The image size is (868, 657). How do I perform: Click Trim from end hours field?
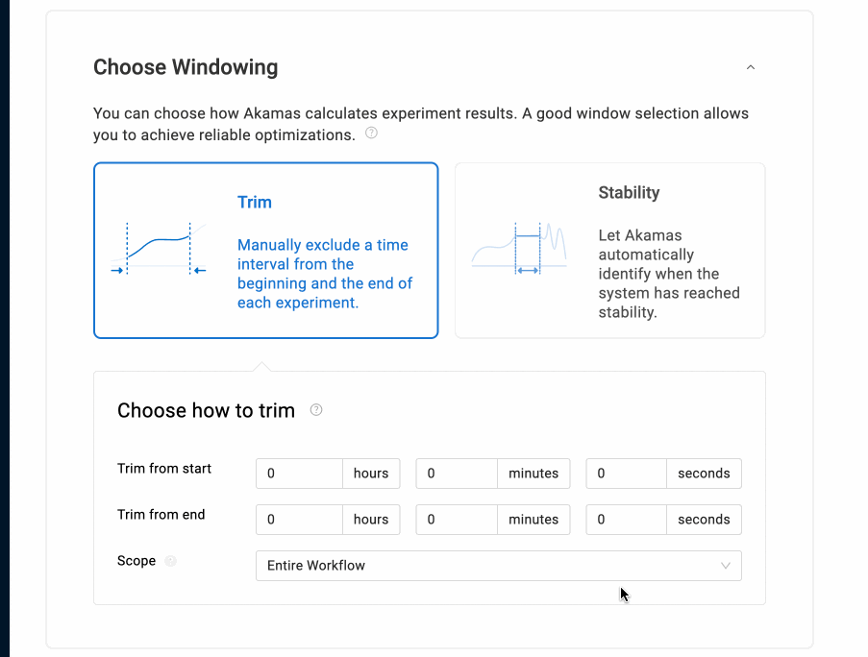[x=299, y=520]
